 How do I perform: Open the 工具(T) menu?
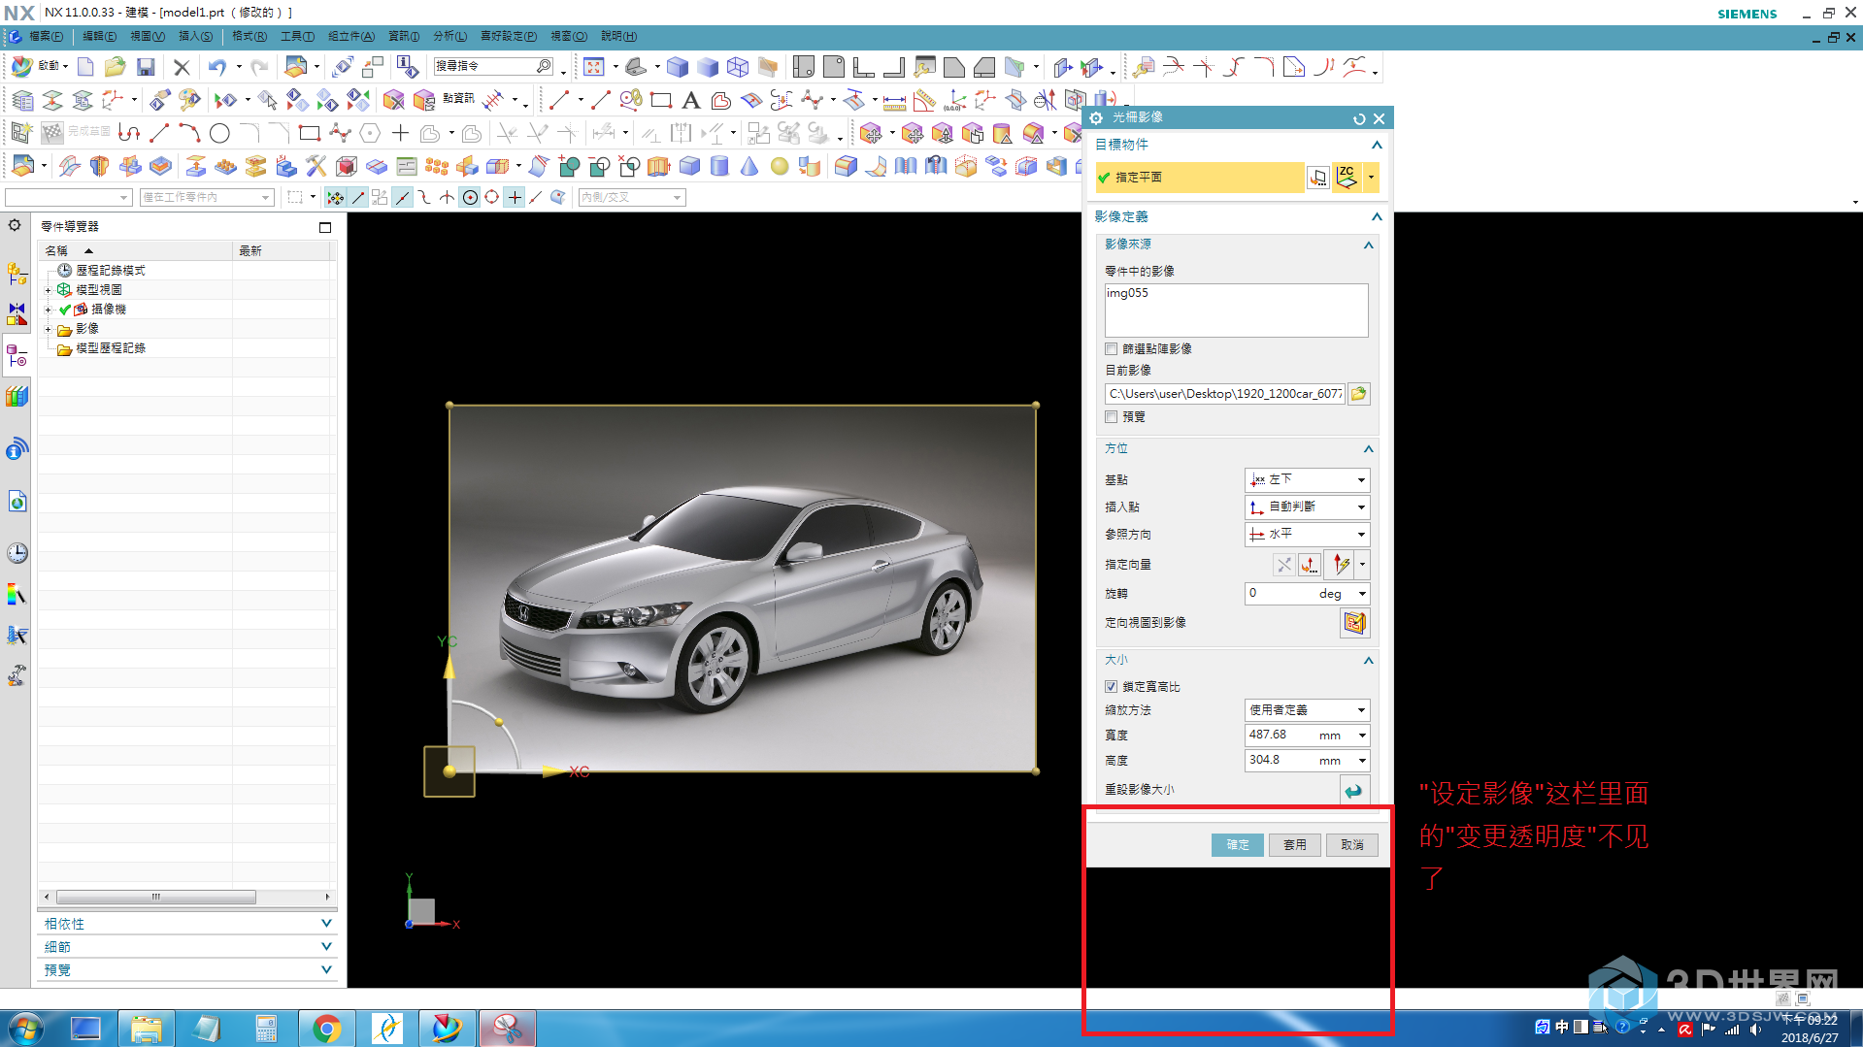[297, 37]
